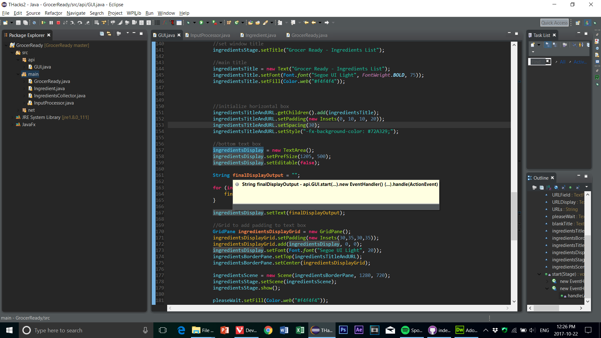The width and height of the screenshot is (601, 338).
Task: Toggle Hide Fields in Outline toolbar
Action: 556,187
